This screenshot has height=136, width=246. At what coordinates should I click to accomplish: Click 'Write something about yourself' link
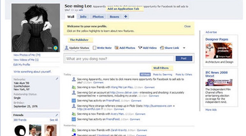tap(32, 72)
